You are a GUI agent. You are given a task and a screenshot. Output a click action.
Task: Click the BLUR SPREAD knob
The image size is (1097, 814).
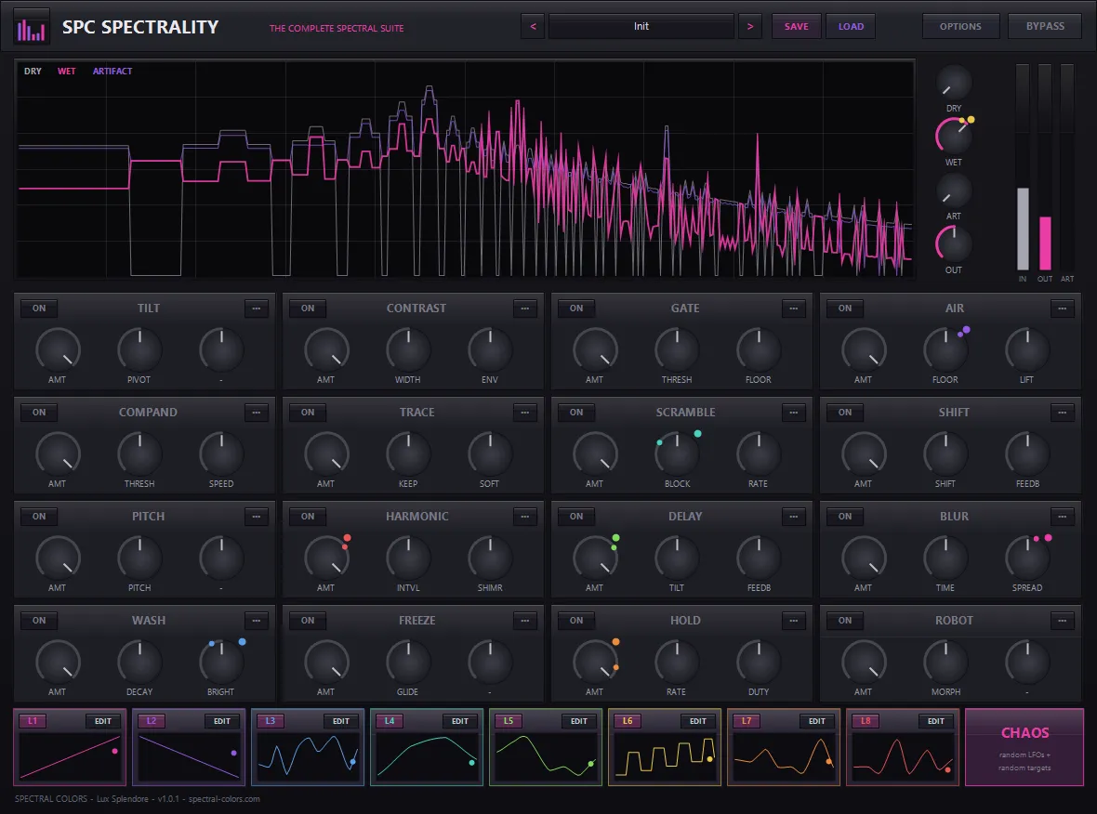click(x=1027, y=558)
